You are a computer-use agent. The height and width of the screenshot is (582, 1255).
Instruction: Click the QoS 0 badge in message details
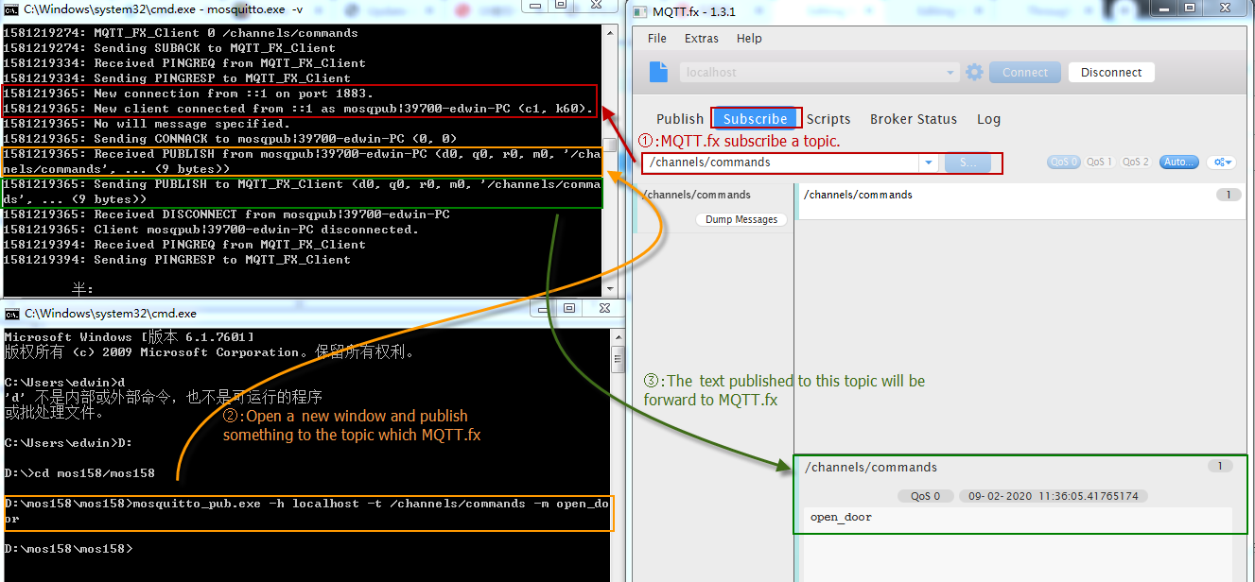pos(925,495)
